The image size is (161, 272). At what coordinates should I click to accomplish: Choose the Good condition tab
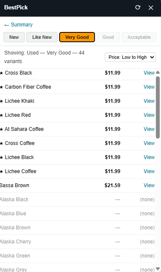click(x=108, y=37)
